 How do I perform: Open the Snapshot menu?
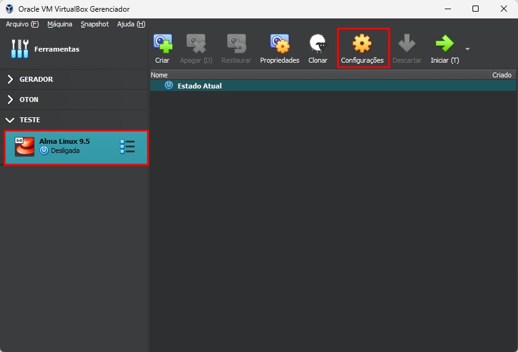click(95, 24)
